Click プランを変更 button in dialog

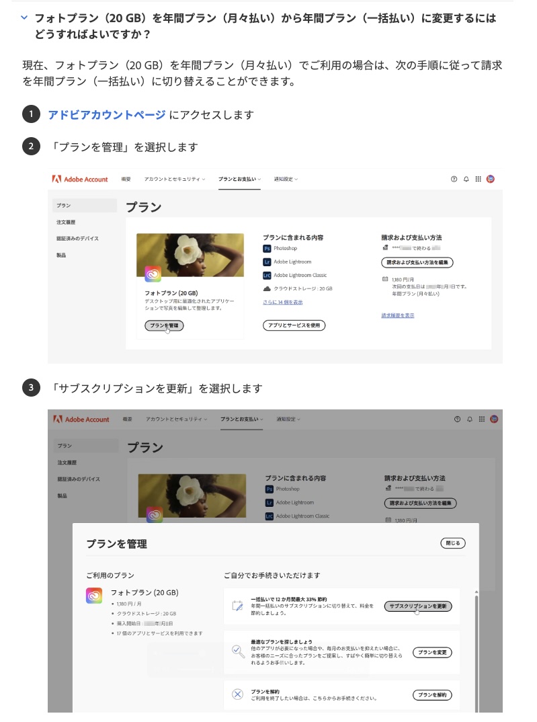pyautogui.click(x=432, y=653)
